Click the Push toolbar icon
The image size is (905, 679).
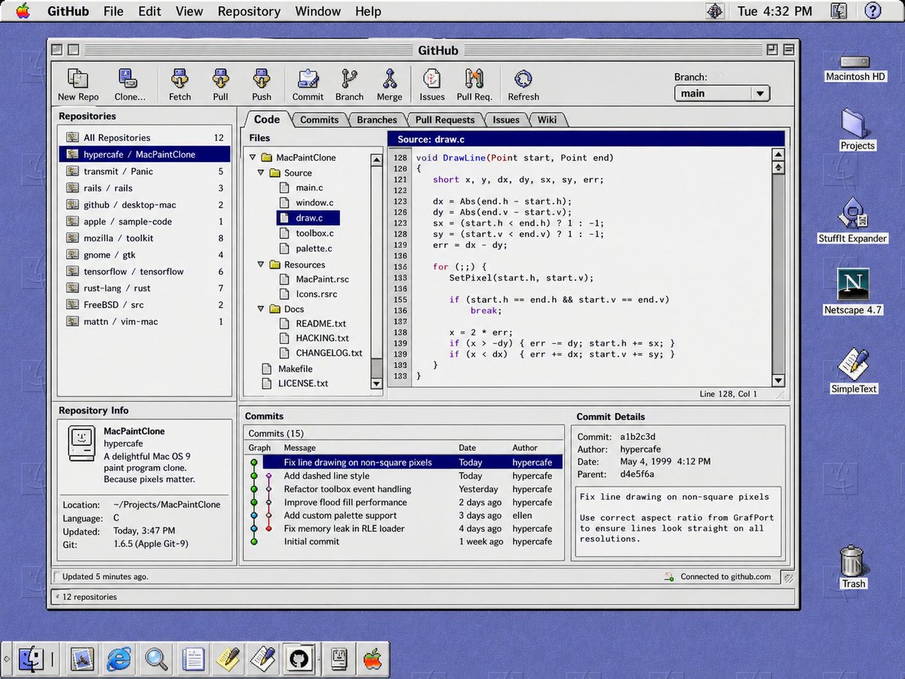262,78
